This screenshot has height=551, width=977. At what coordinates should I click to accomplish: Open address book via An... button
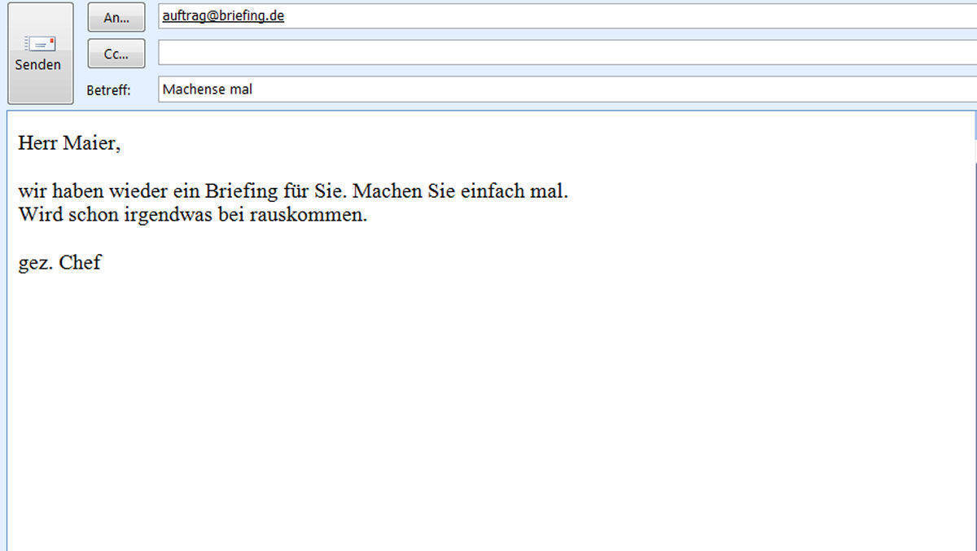click(116, 17)
